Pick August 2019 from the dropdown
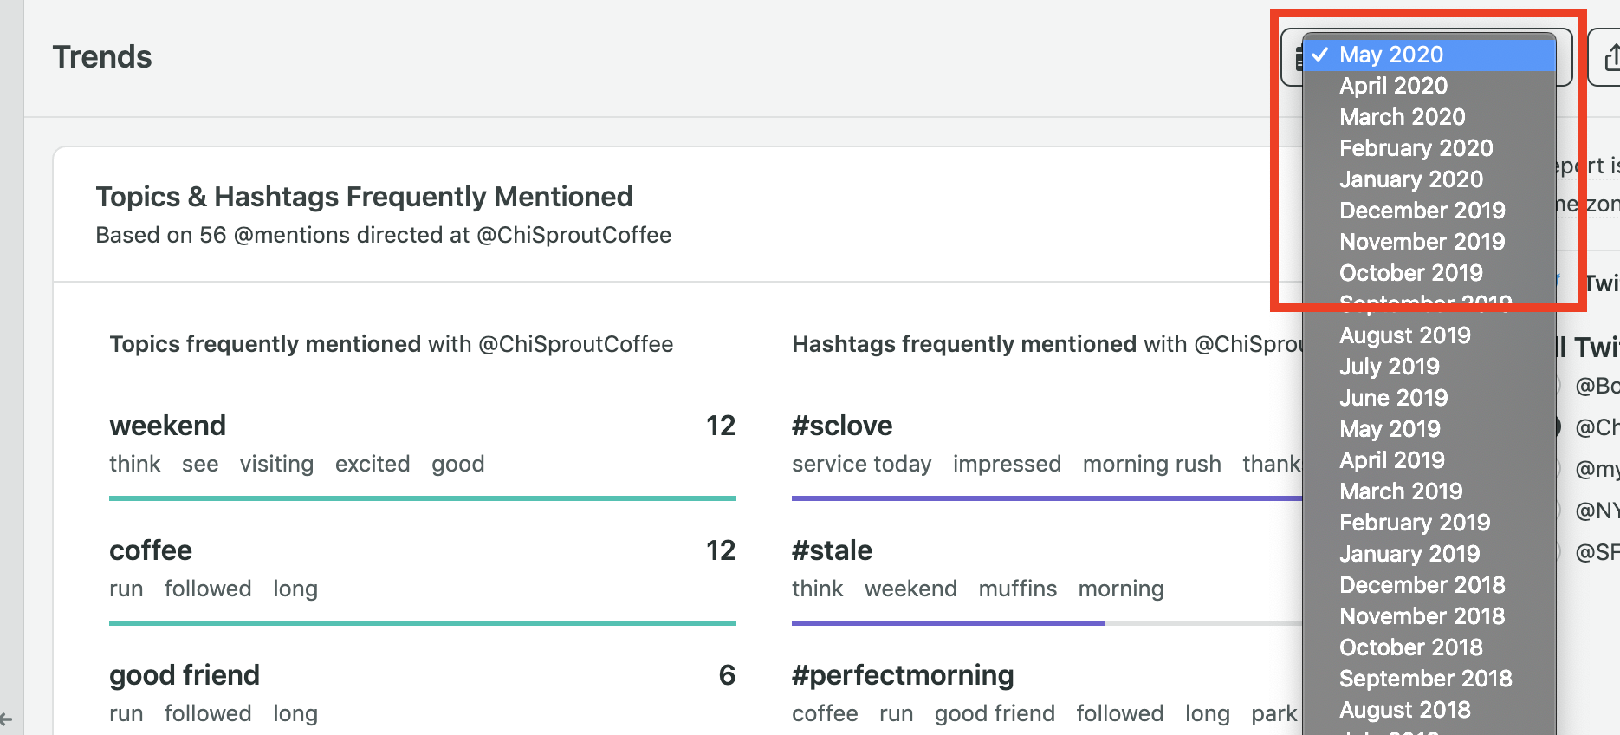This screenshot has width=1620, height=735. pyautogui.click(x=1404, y=335)
